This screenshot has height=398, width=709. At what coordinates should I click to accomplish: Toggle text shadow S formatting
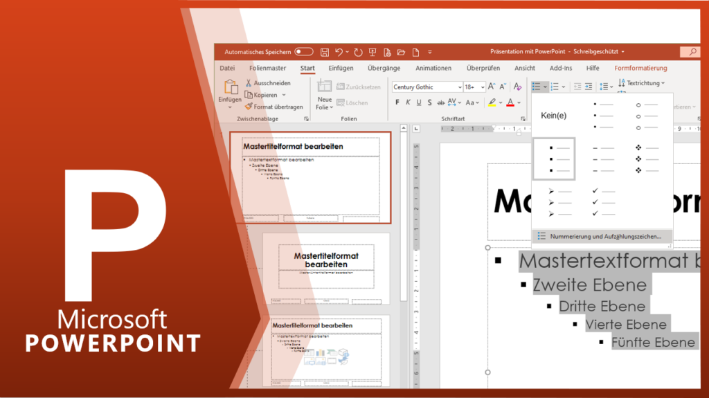coord(429,102)
